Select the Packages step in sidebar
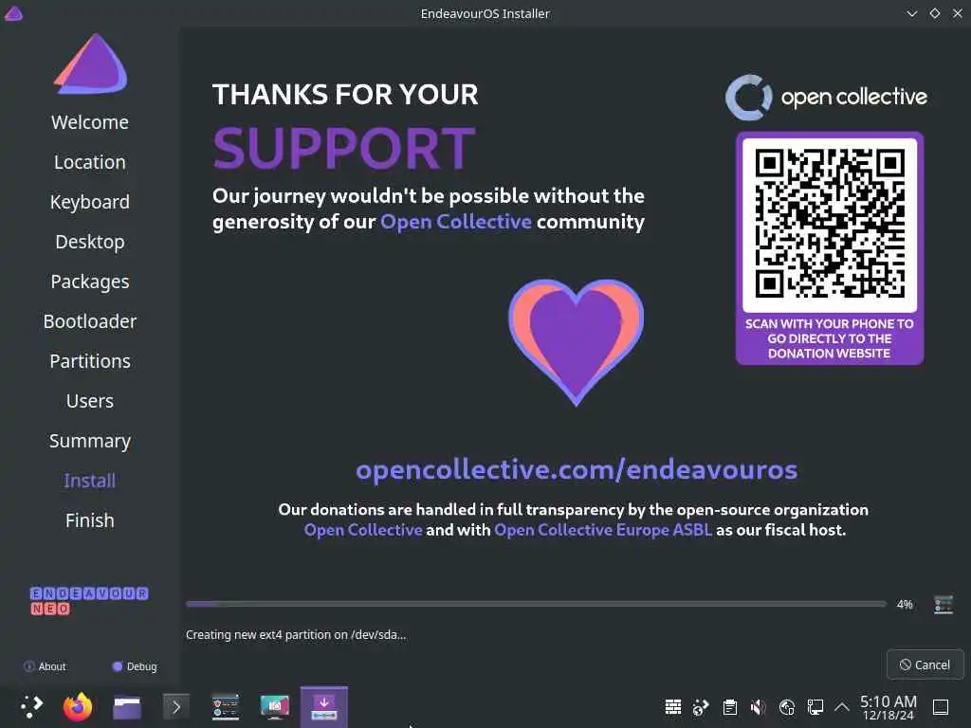The height and width of the screenshot is (728, 971). coord(90,282)
